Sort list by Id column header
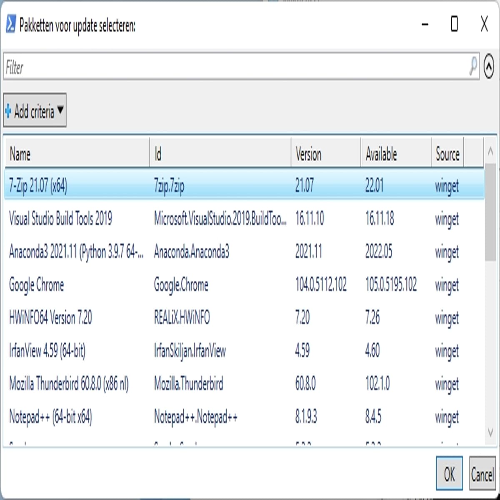The height and width of the screenshot is (500, 500). (x=220, y=155)
